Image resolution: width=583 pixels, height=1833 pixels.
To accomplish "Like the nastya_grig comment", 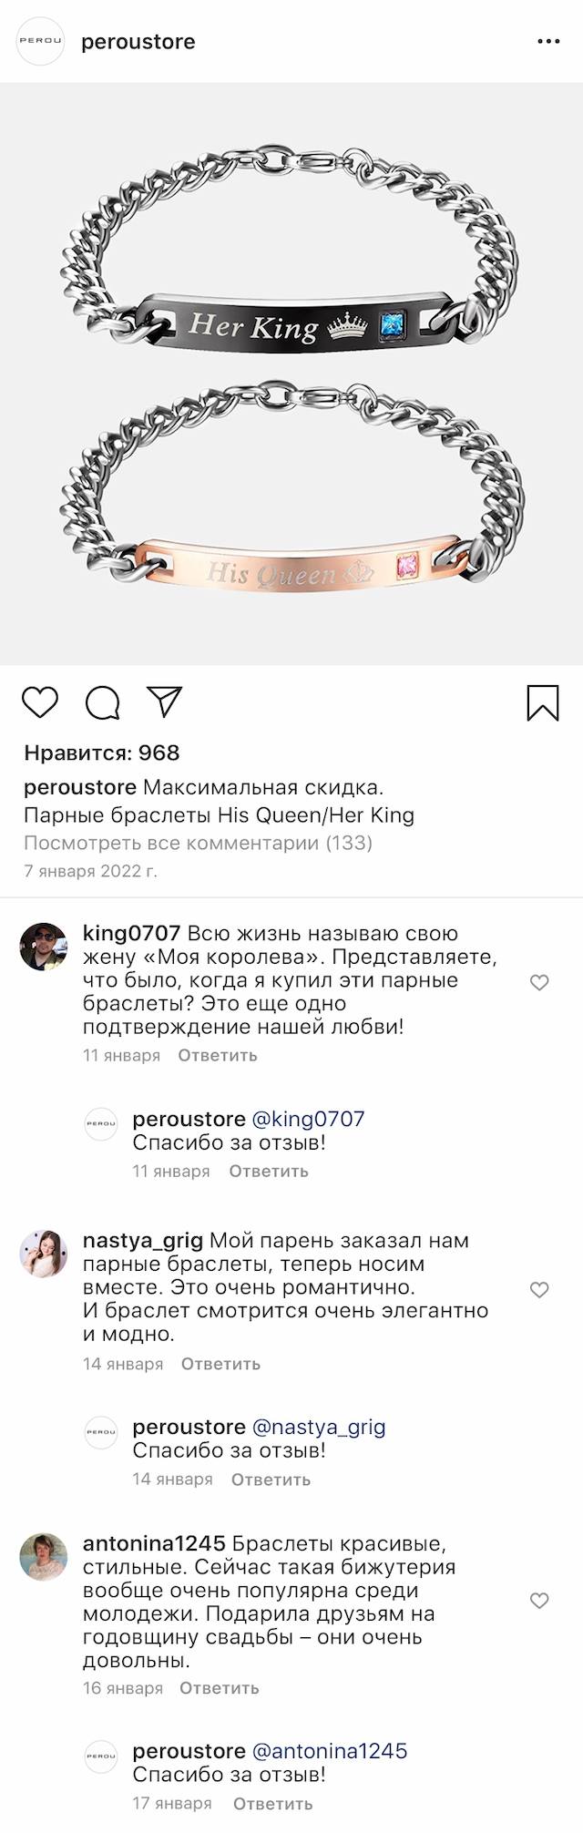I will [x=539, y=1289].
